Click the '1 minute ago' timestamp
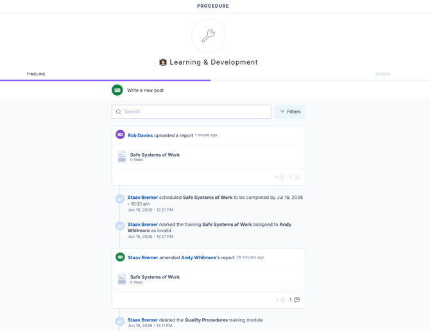Viewport: 430px width, 331px height. (x=206, y=135)
